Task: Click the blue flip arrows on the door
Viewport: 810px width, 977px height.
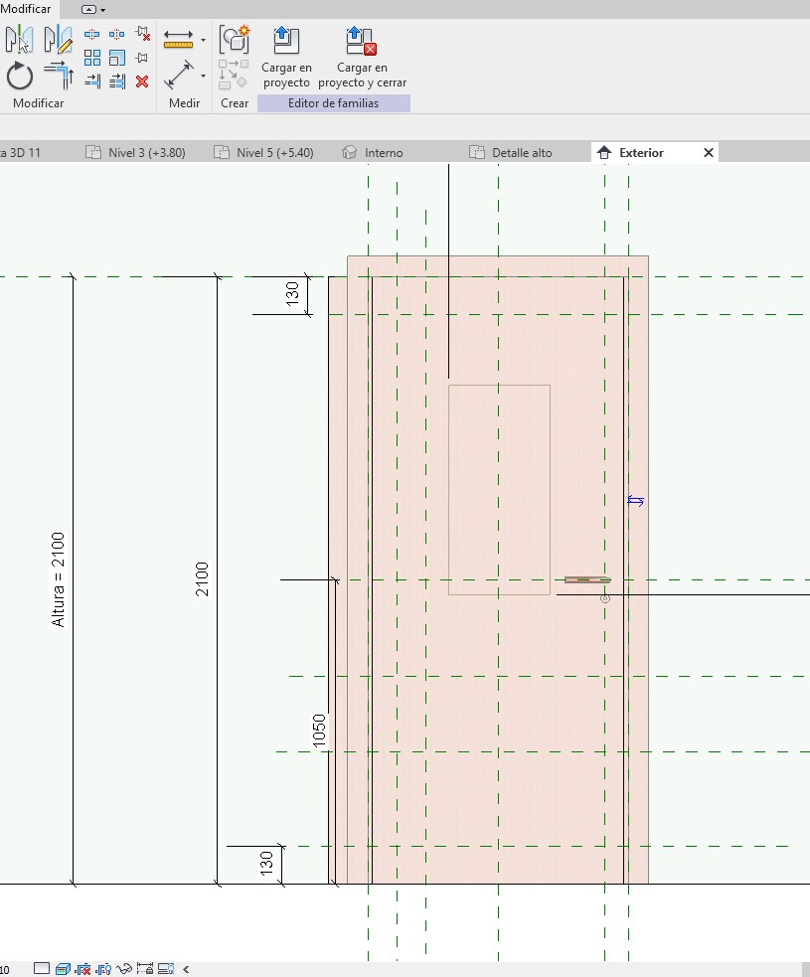Action: pyautogui.click(x=635, y=501)
